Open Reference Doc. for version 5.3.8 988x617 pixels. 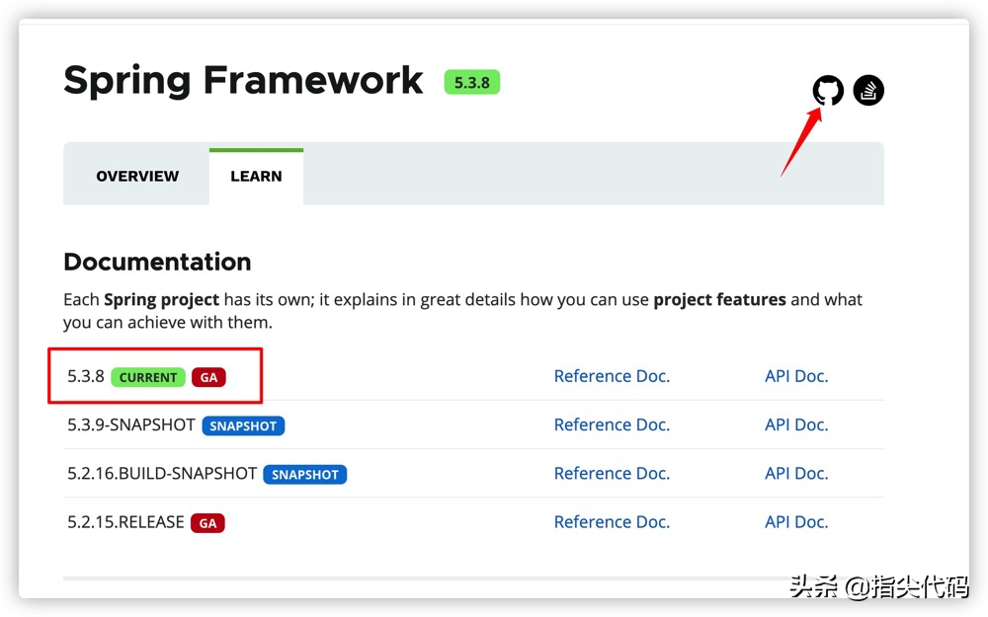[612, 376]
